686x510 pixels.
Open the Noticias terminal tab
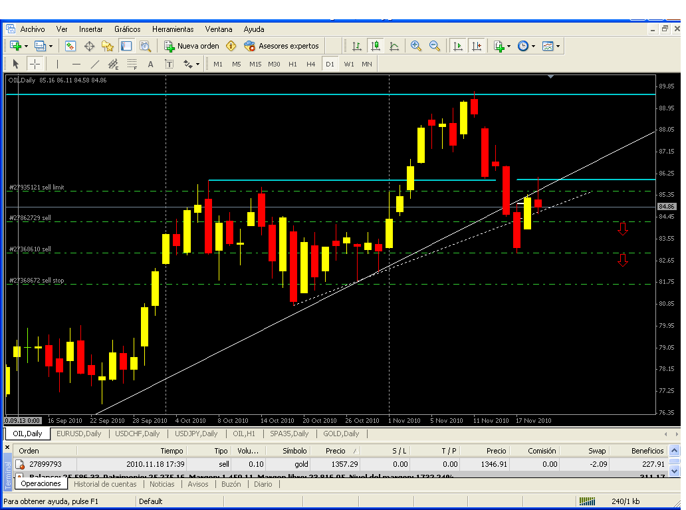(162, 484)
